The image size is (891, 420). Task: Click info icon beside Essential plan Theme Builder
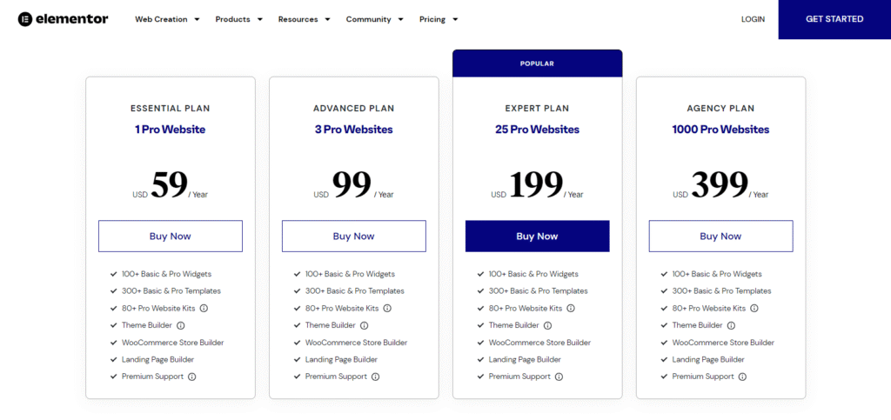181,325
